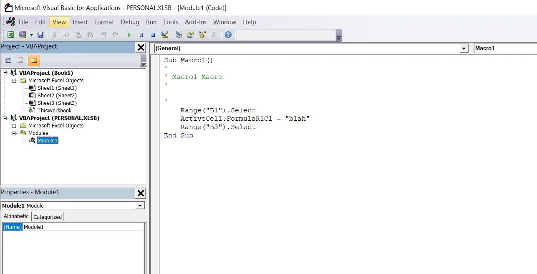Open the Toolbox toolbar icon
The width and height of the screenshot is (537, 274).
point(214,35)
